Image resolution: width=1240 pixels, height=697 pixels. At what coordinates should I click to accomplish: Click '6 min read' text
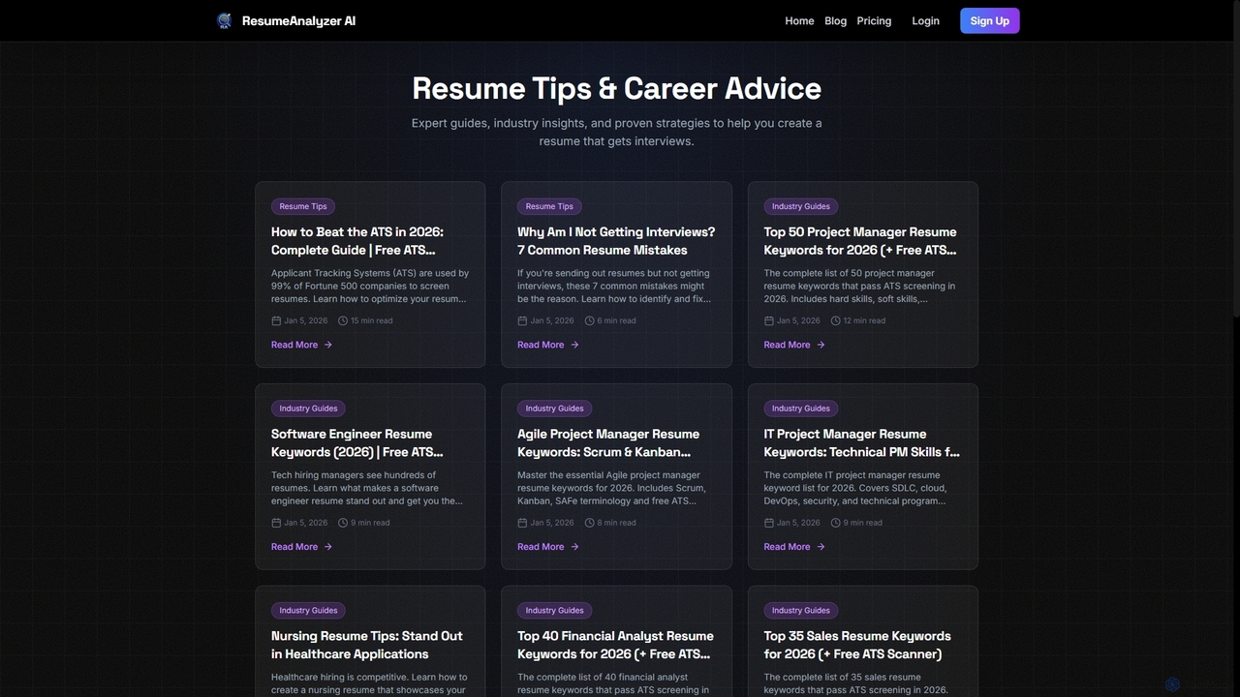coord(617,320)
